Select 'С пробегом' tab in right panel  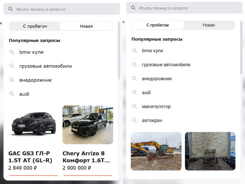[158, 25]
